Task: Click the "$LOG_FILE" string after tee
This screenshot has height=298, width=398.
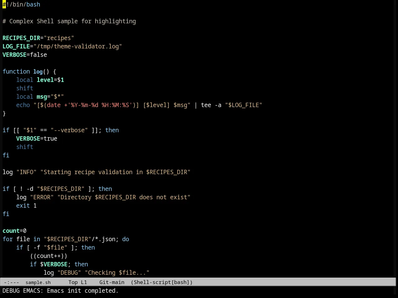Action: (244, 105)
